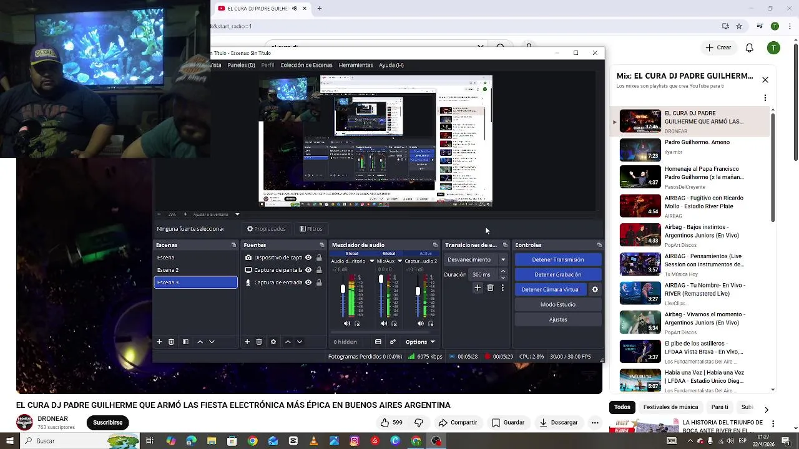799x449 pixels.
Task: Add a new scene in Escenas
Action: [x=159, y=342]
